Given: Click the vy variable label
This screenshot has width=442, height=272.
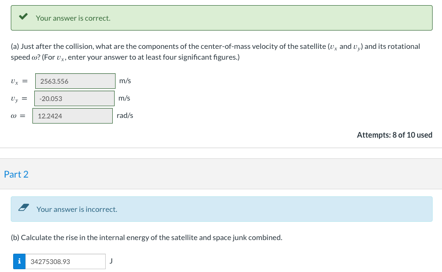Looking at the screenshot, I should coord(15,99).
